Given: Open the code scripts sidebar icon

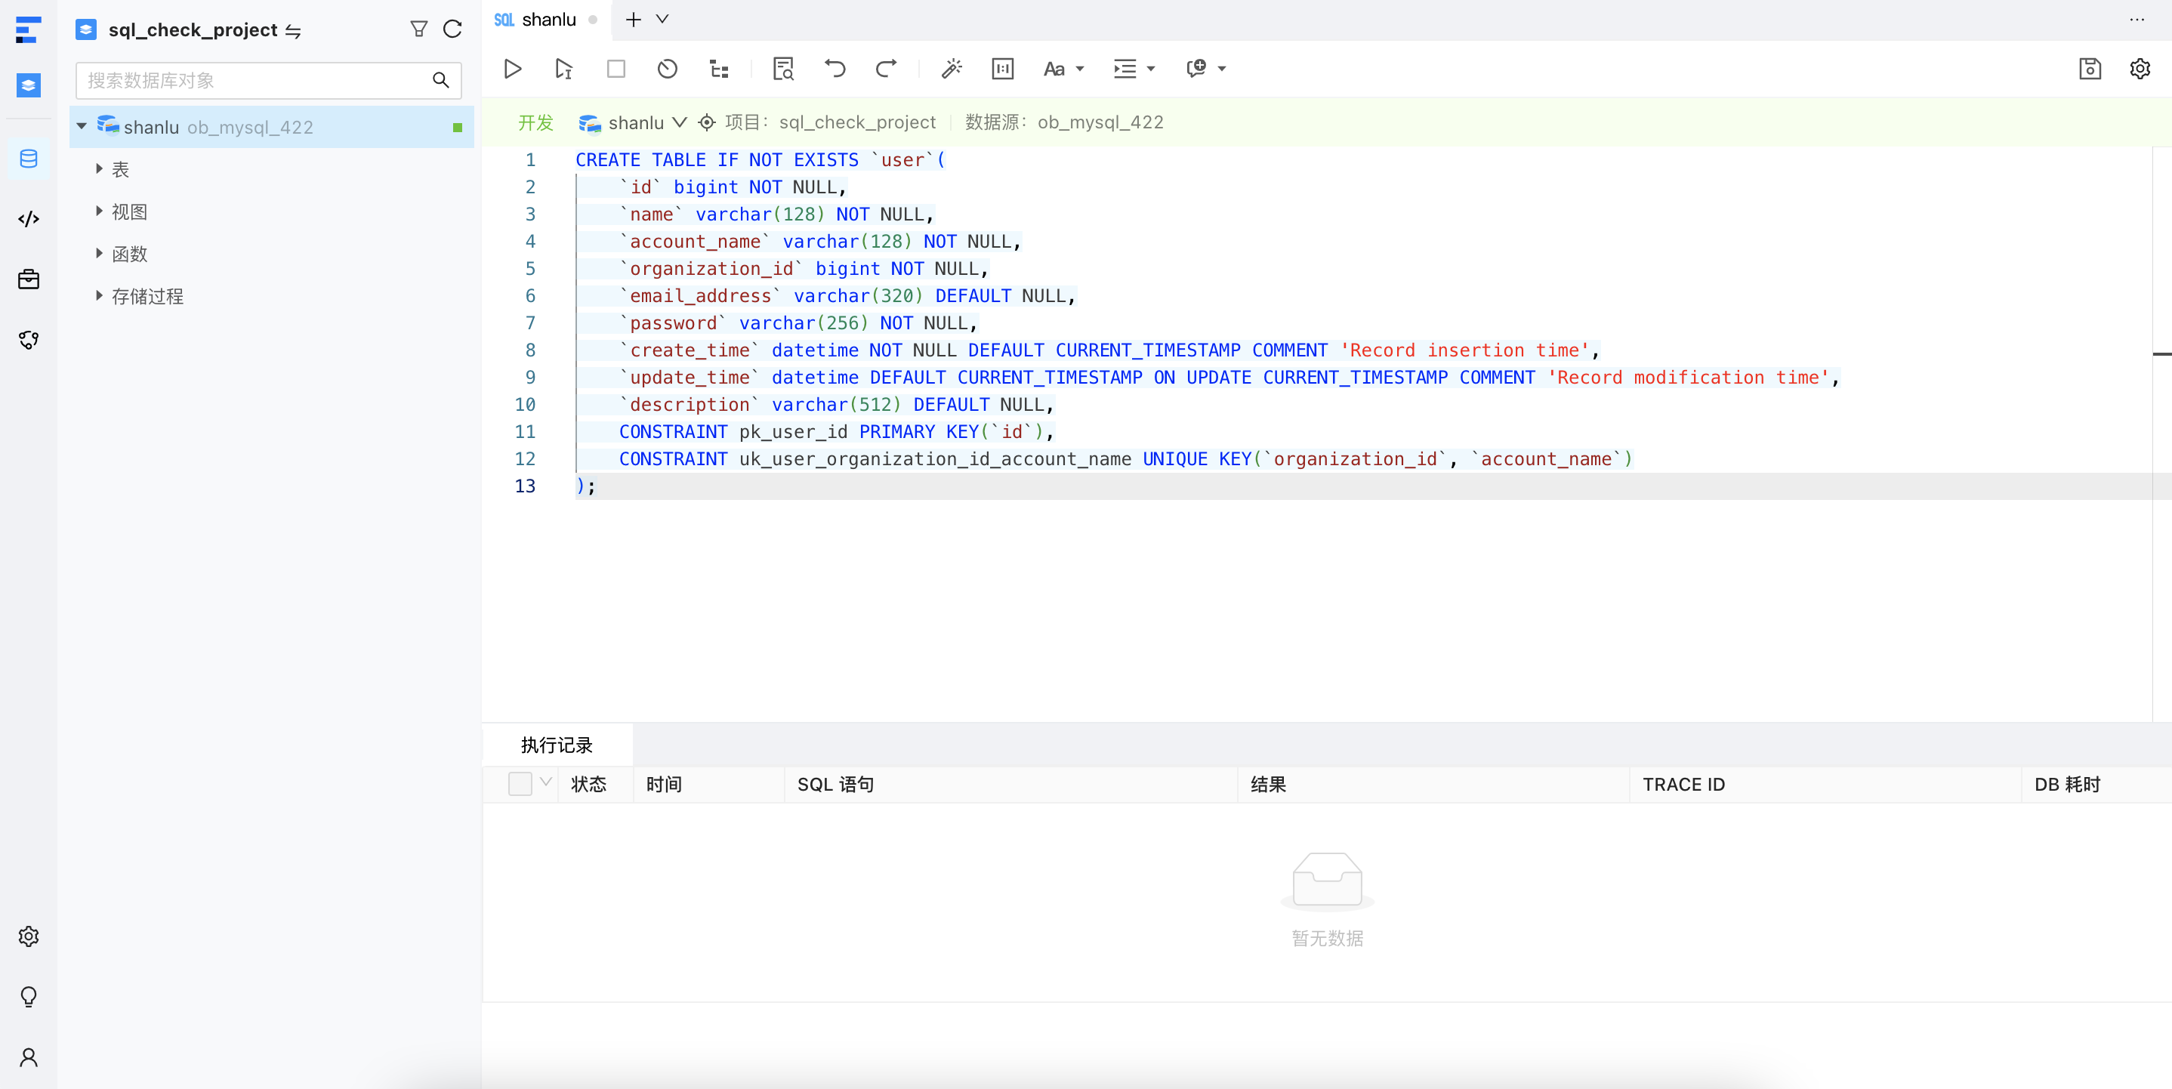Looking at the screenshot, I should [x=29, y=219].
